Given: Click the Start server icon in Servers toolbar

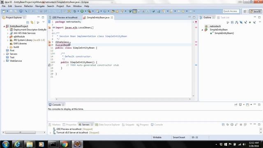Looking at the screenshot, I should point(232,125).
